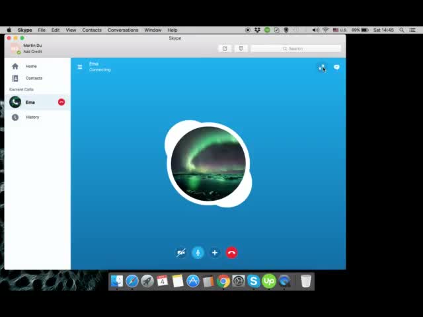Open the Contacts menu in menu bar
The image size is (423, 317).
click(92, 30)
